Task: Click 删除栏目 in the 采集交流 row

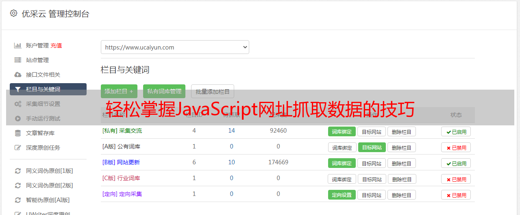Action: 401,131
